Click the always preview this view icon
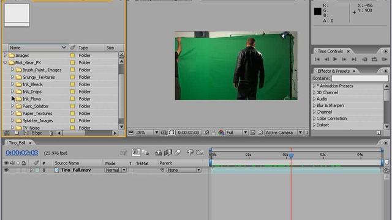392x220 pixels. tap(130, 133)
